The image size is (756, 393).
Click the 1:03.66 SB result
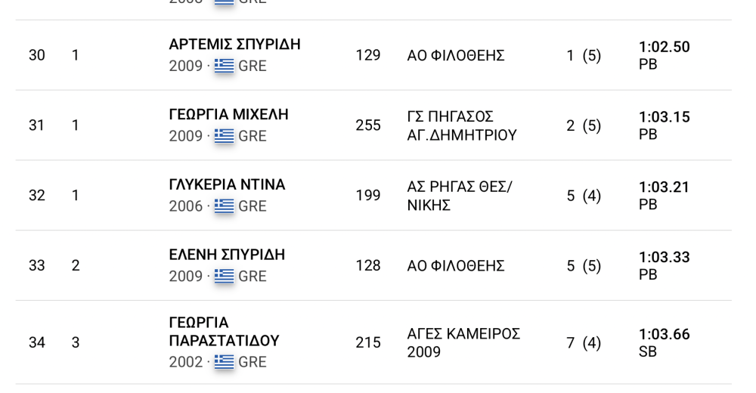(665, 343)
